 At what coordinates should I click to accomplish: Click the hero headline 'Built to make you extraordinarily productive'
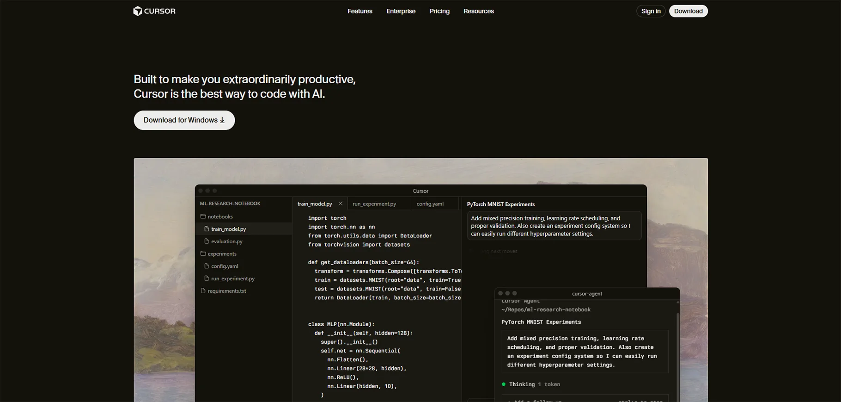(x=244, y=79)
